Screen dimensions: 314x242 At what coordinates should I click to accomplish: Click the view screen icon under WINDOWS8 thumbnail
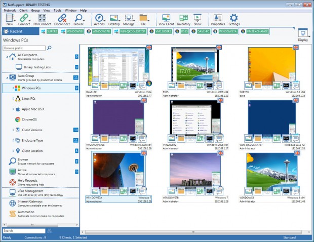point(248,191)
